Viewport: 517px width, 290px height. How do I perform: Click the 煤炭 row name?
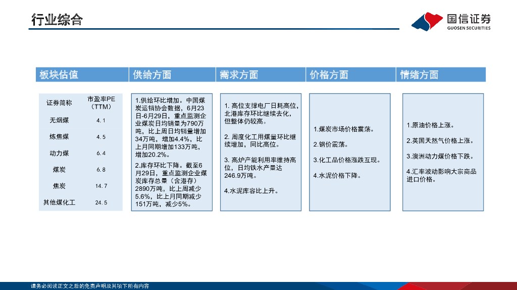click(59, 170)
